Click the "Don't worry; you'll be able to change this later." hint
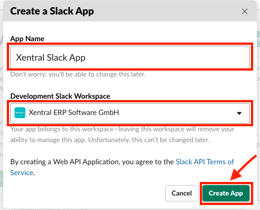This screenshot has height=210, width=260. [78, 74]
